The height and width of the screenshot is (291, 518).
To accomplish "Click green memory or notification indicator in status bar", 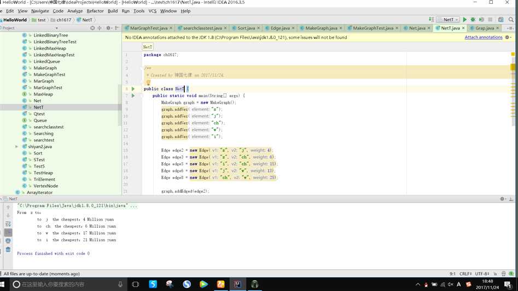I will click(511, 274).
